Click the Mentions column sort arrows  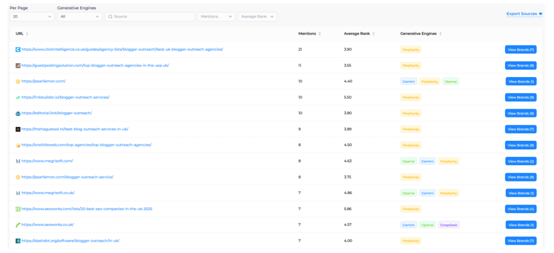click(319, 33)
